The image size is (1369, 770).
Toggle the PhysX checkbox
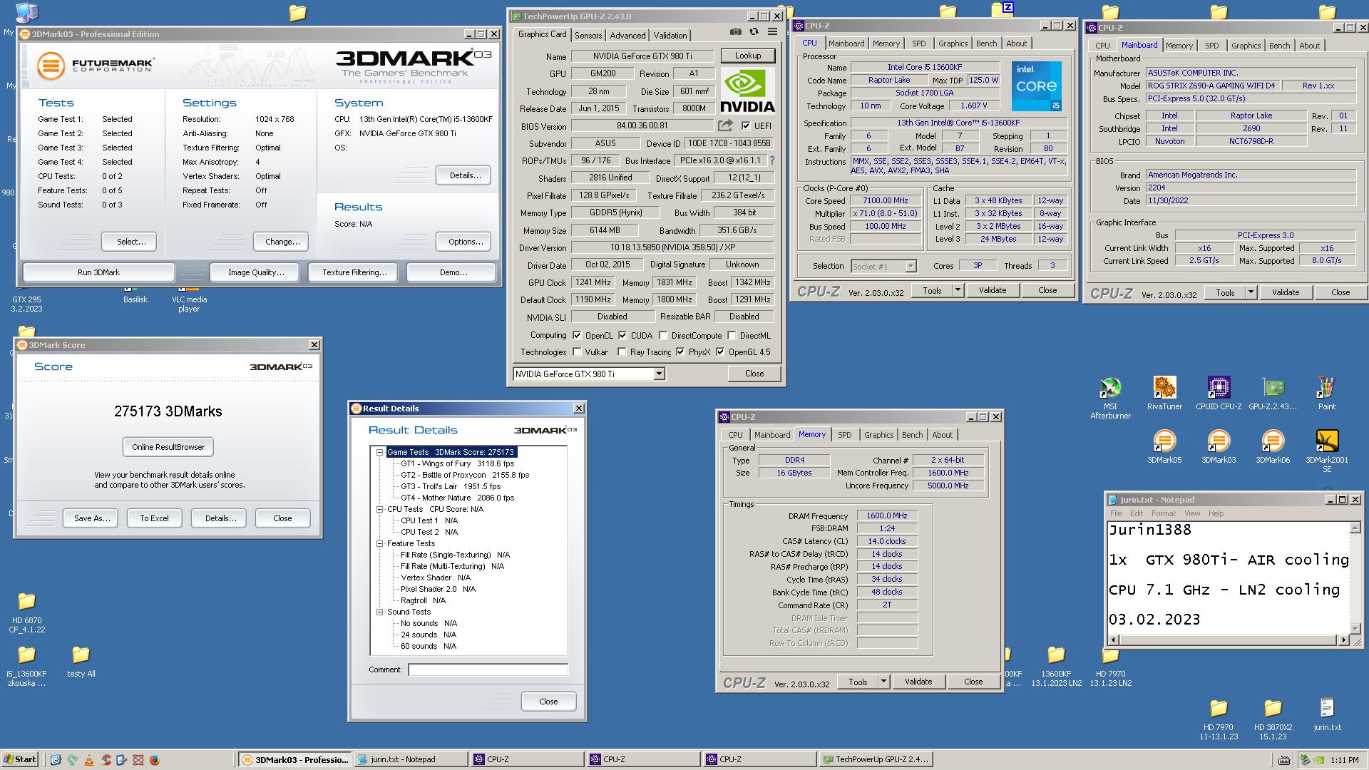tap(680, 351)
